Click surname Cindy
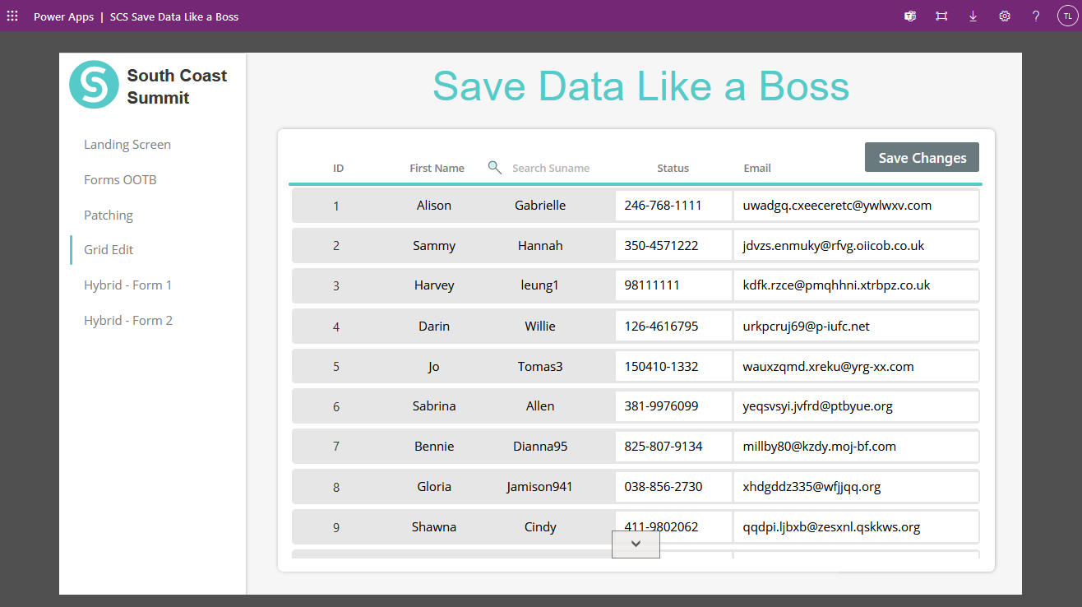The height and width of the screenshot is (607, 1082). [x=540, y=527]
